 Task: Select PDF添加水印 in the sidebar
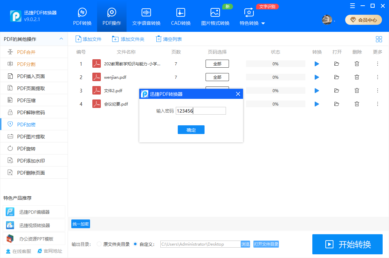pyautogui.click(x=34, y=160)
